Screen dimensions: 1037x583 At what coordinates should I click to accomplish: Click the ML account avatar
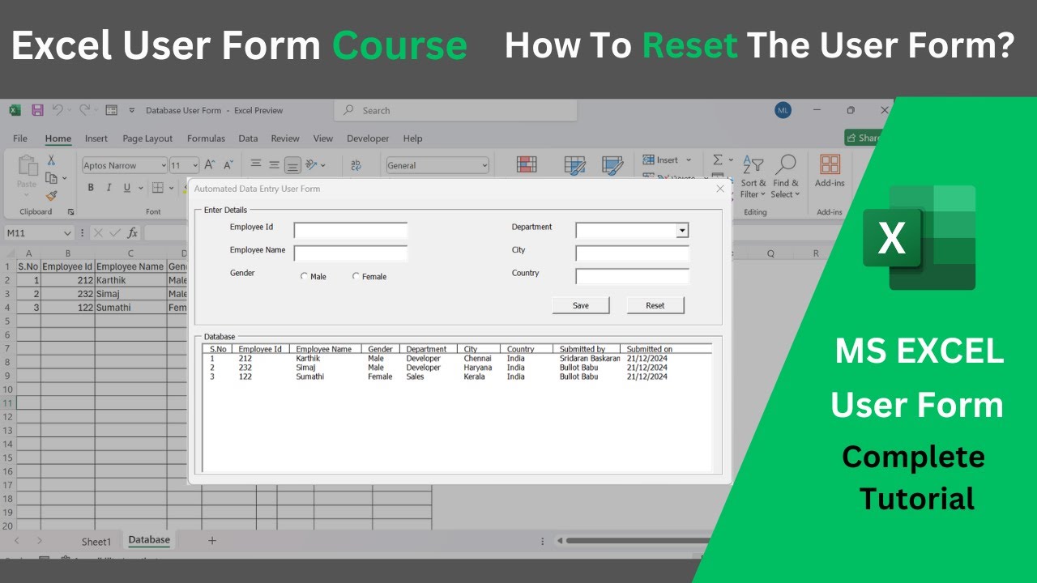(783, 110)
